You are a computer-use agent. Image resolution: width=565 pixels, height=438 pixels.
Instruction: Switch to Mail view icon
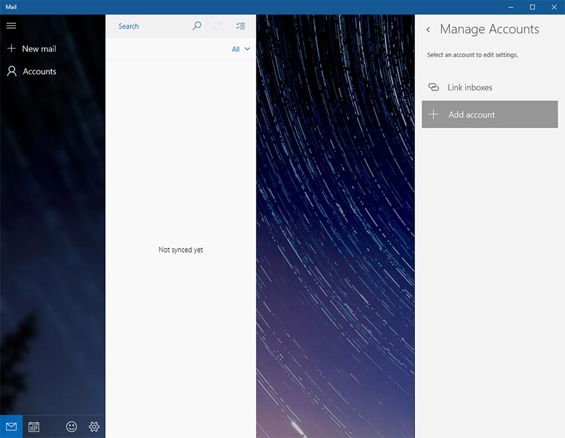pyautogui.click(x=11, y=427)
